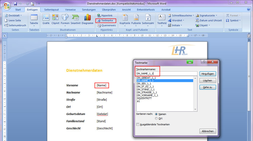
Task: Select DN_STAND_1_1 in bookmark list
Action: 165,90
